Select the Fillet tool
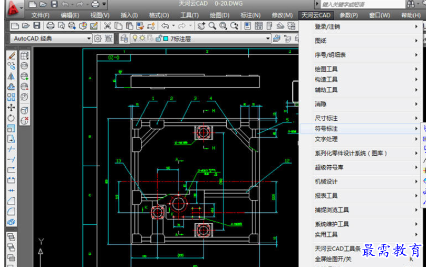Image resolution: width=426 pixels, height=267 pixels. pos(12,212)
